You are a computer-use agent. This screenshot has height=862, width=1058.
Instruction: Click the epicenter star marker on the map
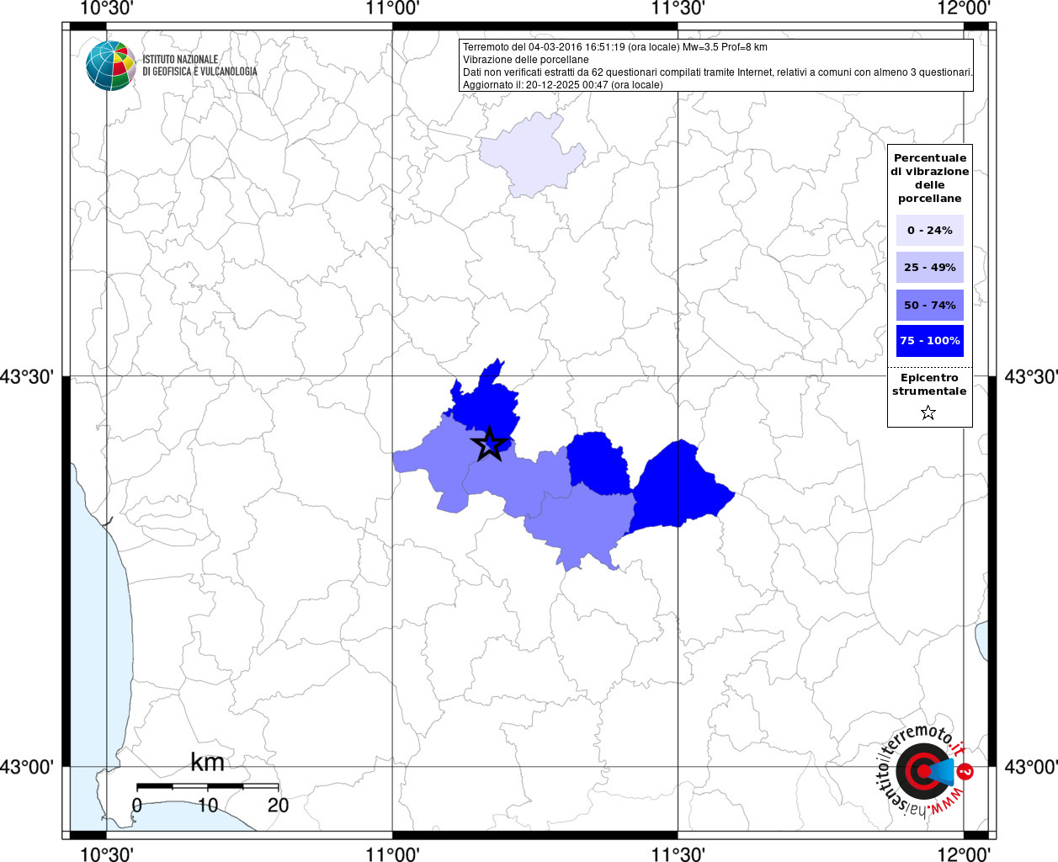(x=489, y=444)
